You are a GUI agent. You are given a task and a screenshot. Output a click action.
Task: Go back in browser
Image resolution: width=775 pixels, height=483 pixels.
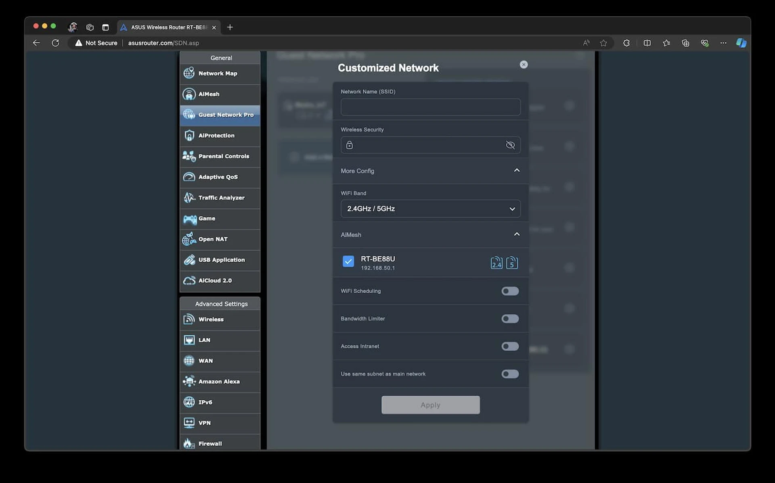(x=36, y=43)
